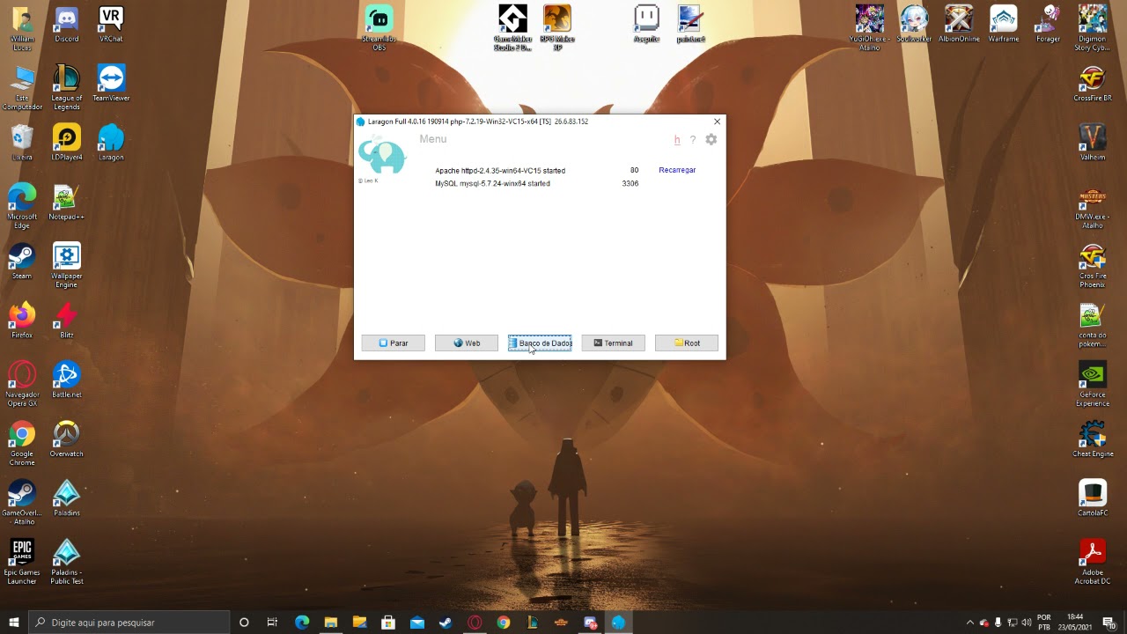Select the Discord desktop icon
1127x634 pixels.
(x=67, y=25)
